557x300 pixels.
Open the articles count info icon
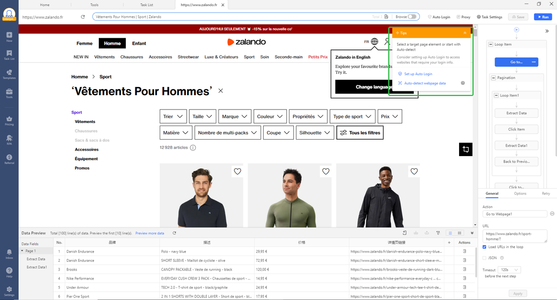pos(193,148)
